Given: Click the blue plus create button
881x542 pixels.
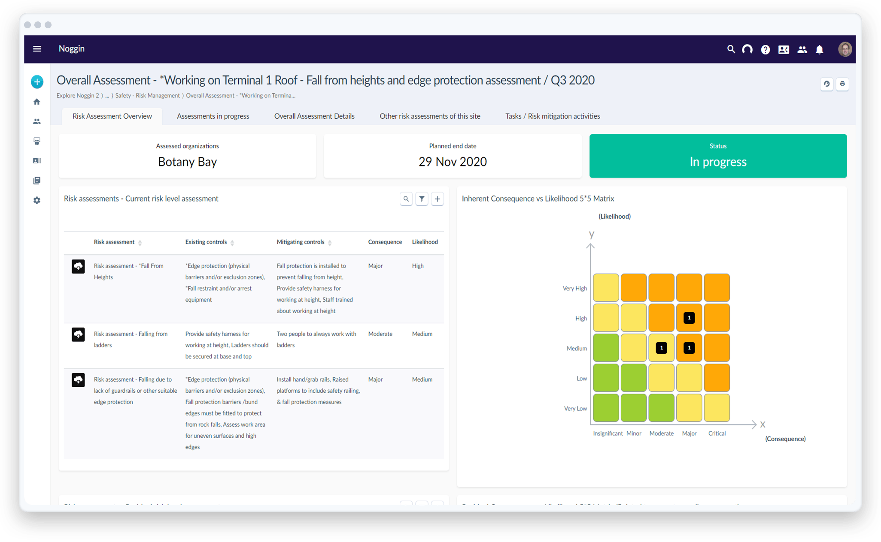Looking at the screenshot, I should tap(37, 82).
